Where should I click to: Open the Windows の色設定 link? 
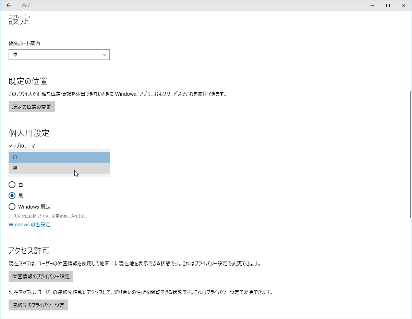point(29,225)
